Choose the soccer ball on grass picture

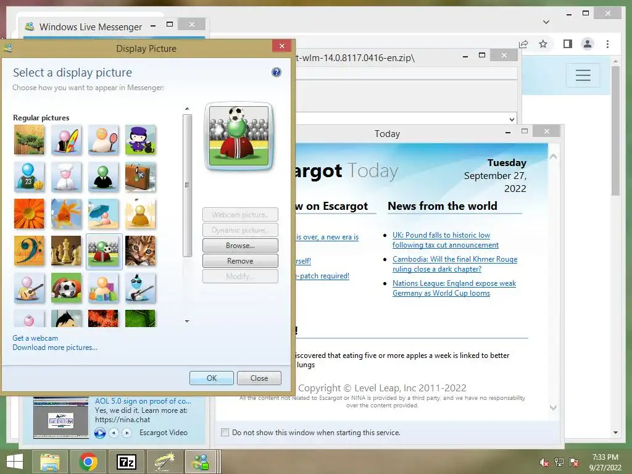66,288
